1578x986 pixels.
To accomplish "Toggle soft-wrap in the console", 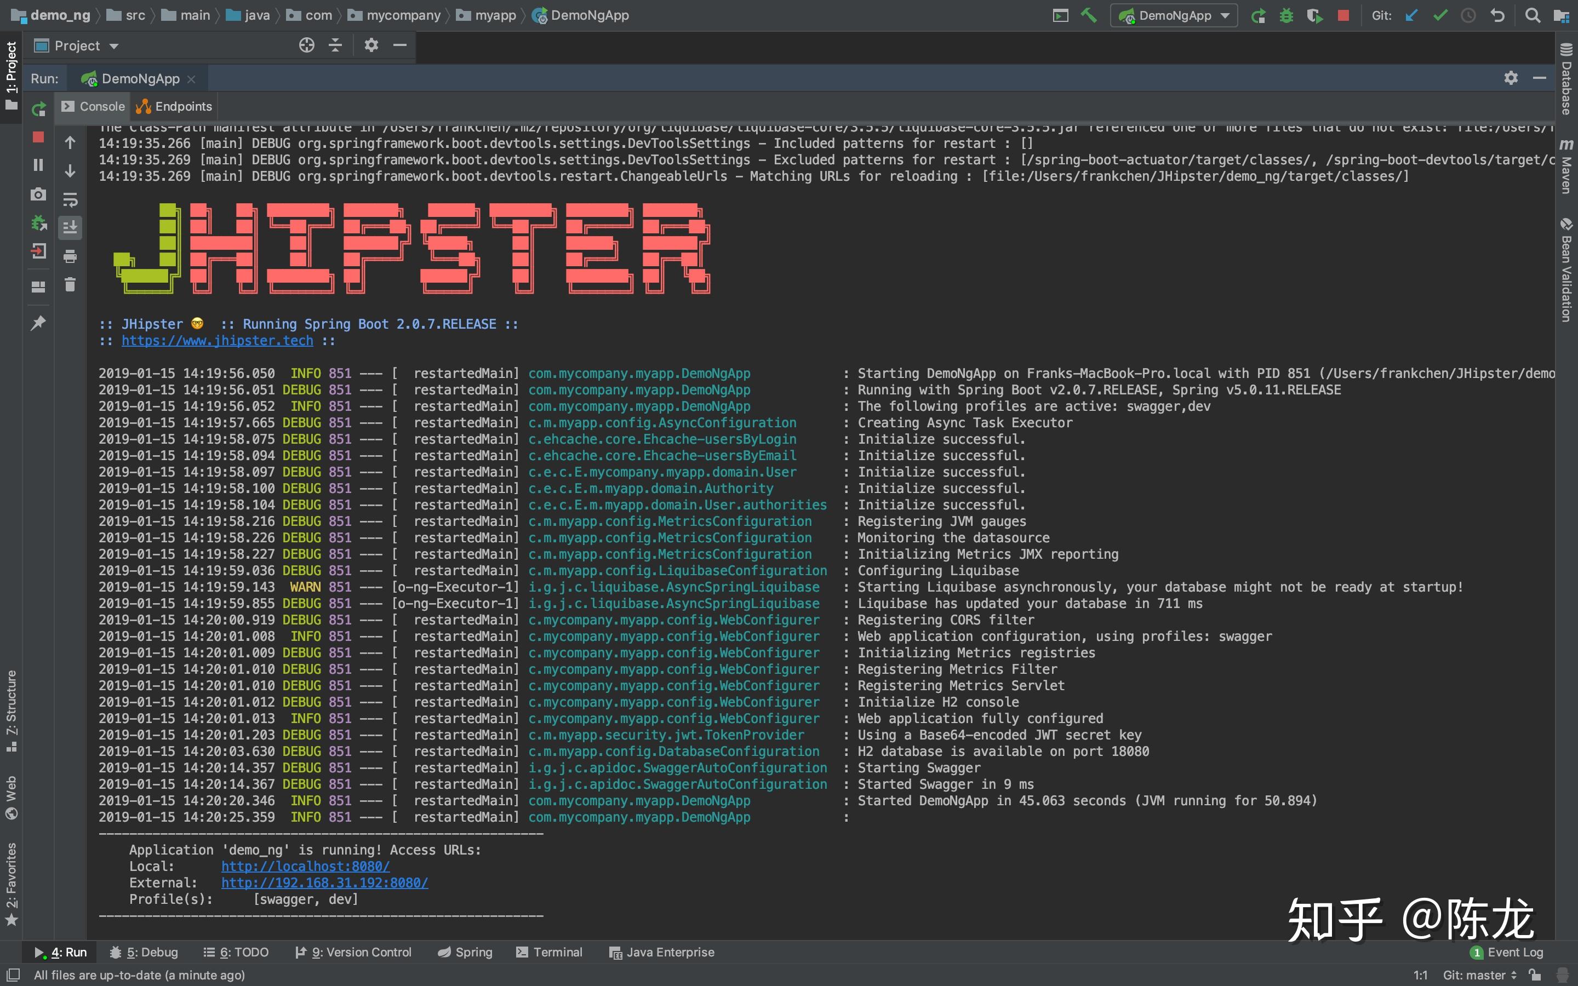I will point(70,199).
